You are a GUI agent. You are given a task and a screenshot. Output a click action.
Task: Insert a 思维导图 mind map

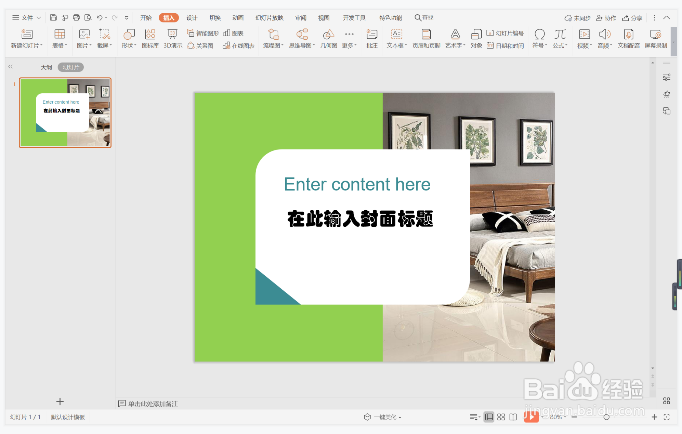tap(302, 39)
